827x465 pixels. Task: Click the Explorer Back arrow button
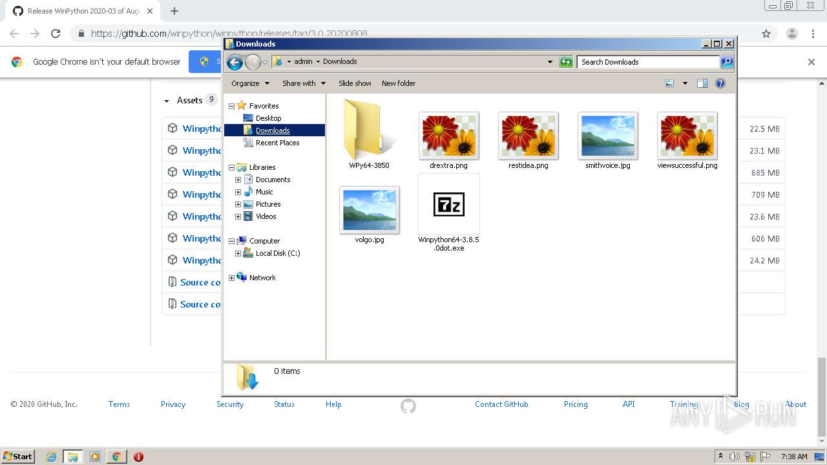tap(235, 62)
